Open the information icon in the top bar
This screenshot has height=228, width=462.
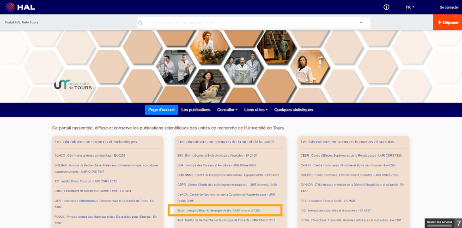coord(386,7)
